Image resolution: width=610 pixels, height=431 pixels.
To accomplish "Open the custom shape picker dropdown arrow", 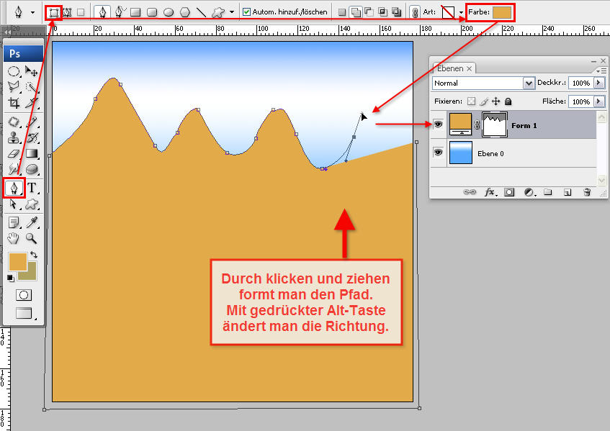I will (x=231, y=12).
